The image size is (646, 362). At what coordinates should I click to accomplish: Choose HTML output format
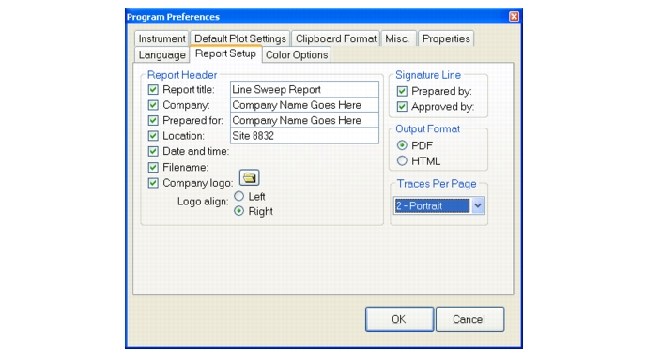pos(402,161)
